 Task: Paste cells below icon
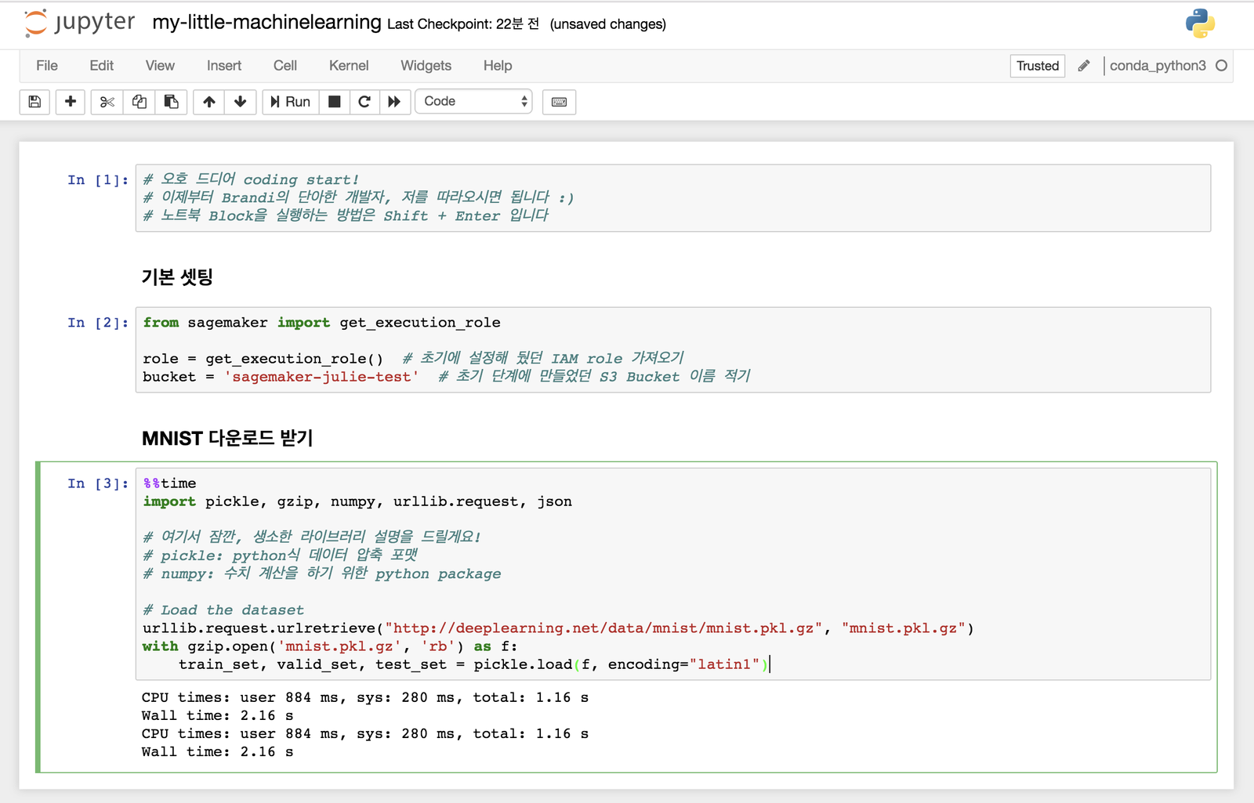171,102
